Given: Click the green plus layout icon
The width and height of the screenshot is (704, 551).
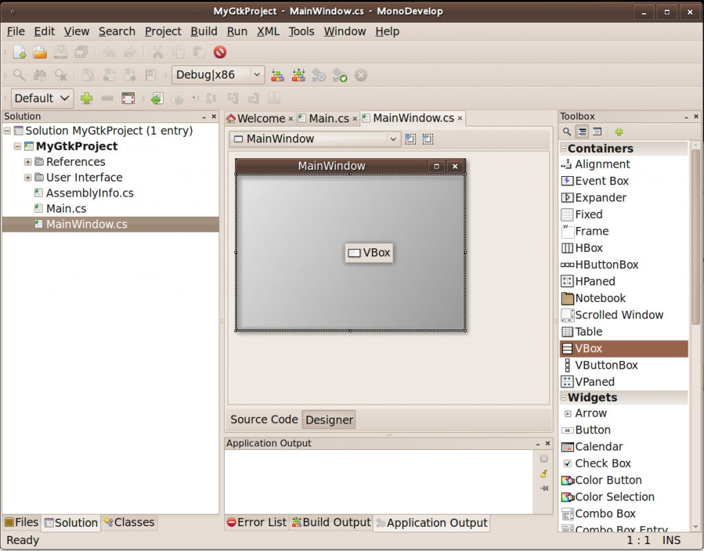Looking at the screenshot, I should [87, 98].
